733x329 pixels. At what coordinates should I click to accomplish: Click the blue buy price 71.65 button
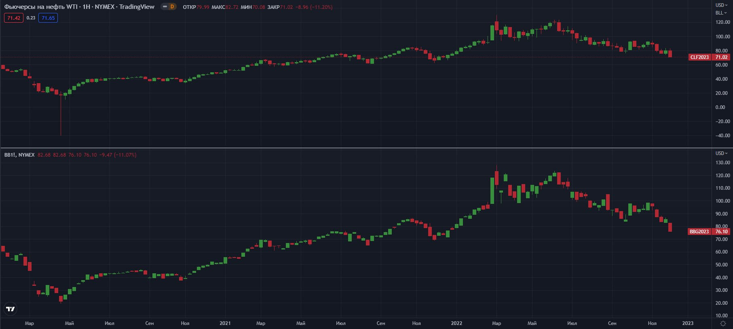coord(48,18)
